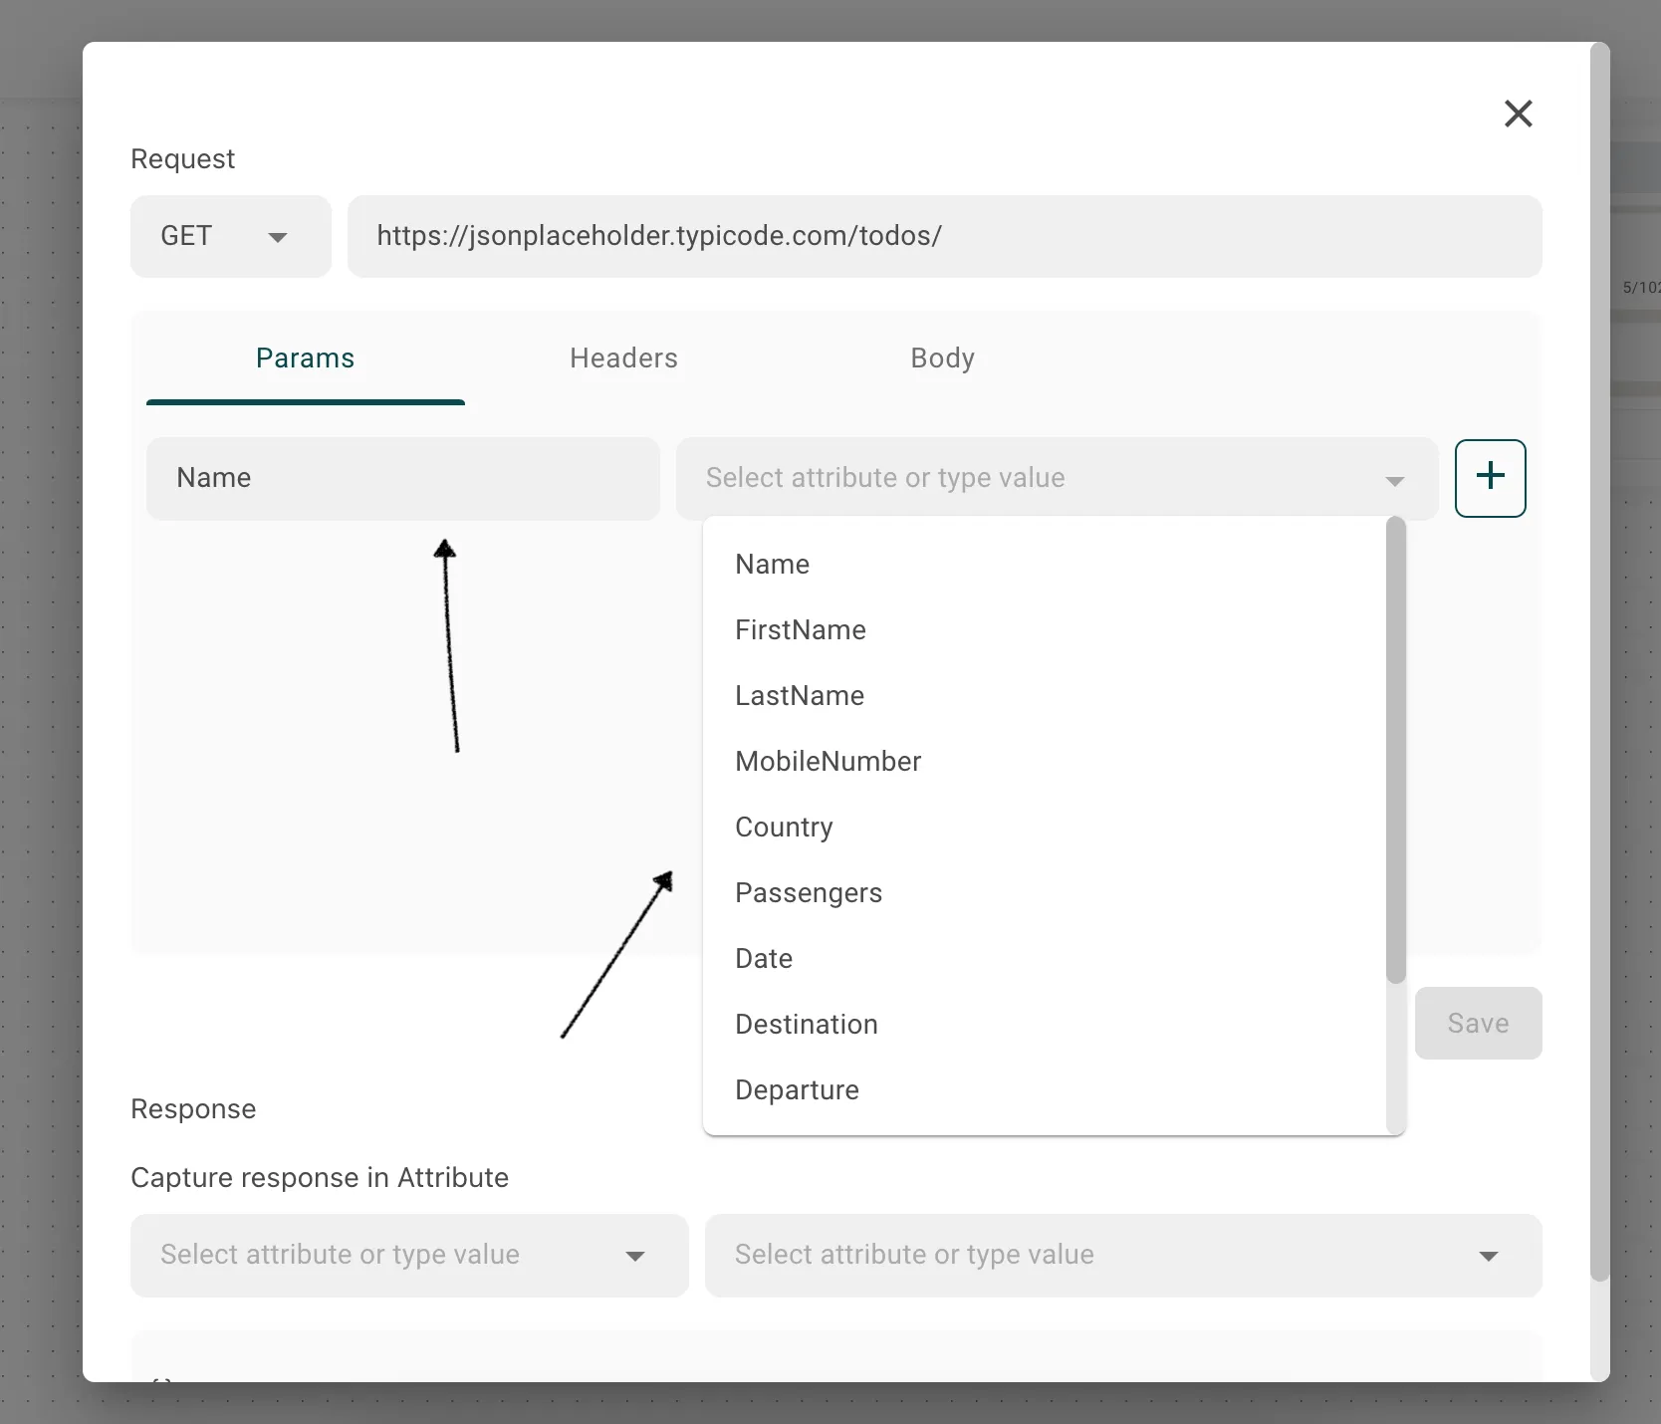Viewport: 1661px width, 1424px height.
Task: Pick the Date attribute option
Action: coord(764,959)
